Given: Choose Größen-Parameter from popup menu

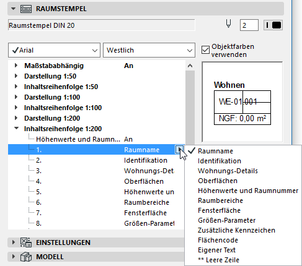Looking at the screenshot, I should 243,220.
